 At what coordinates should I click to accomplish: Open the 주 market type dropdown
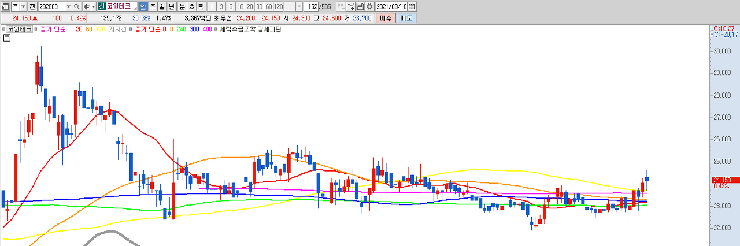(x=23, y=6)
